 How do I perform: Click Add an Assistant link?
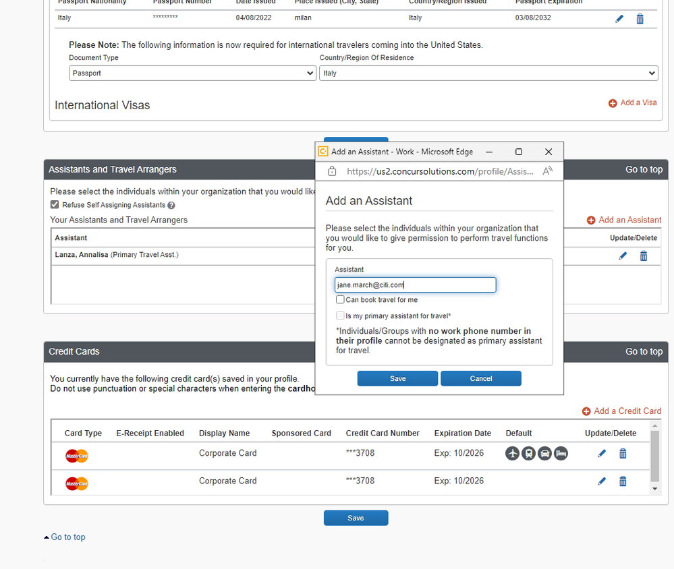click(x=629, y=220)
